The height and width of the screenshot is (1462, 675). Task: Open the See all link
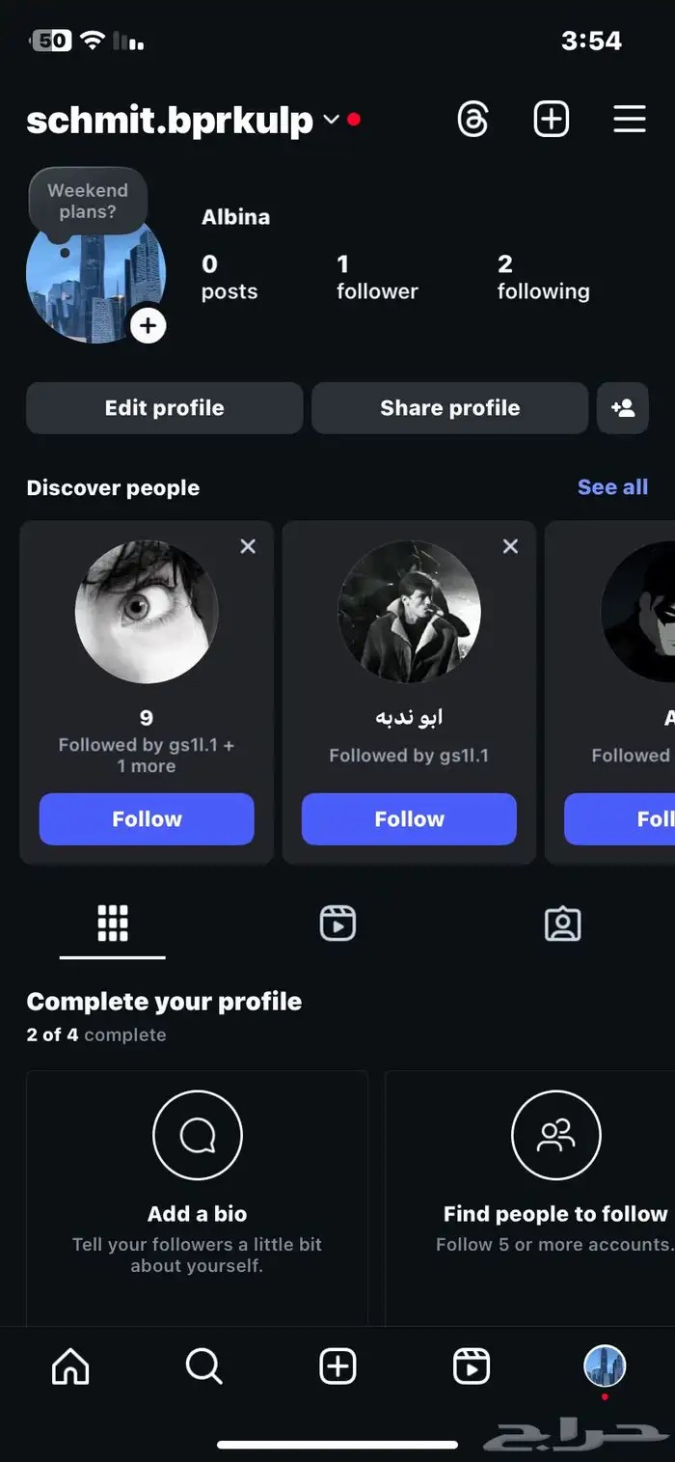click(612, 487)
